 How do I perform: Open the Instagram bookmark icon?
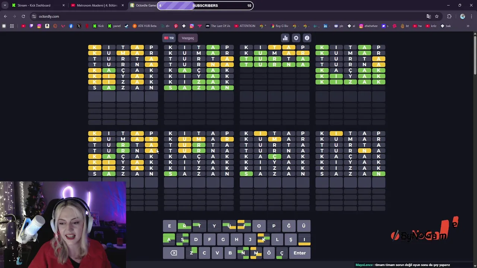coord(39,26)
